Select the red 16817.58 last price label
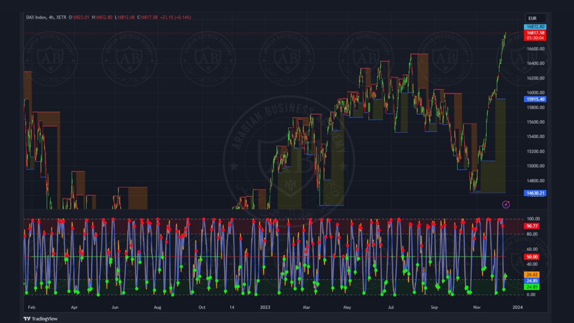This screenshot has height=323, width=574. click(x=535, y=33)
